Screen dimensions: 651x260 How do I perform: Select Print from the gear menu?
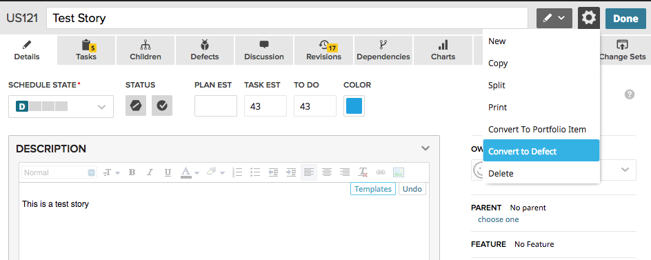click(x=541, y=107)
